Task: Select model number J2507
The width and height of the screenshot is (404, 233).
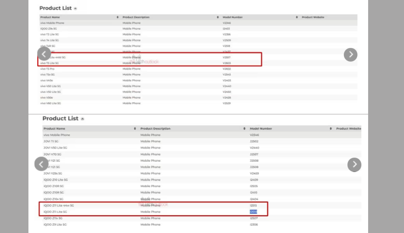Action: (x=254, y=154)
